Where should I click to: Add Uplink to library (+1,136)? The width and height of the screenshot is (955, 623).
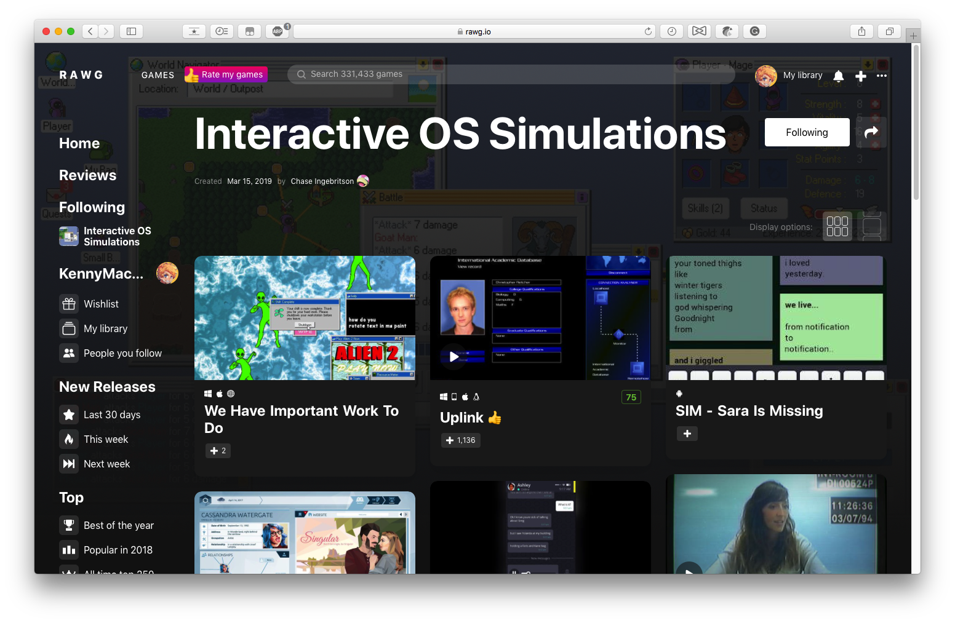[x=461, y=440]
